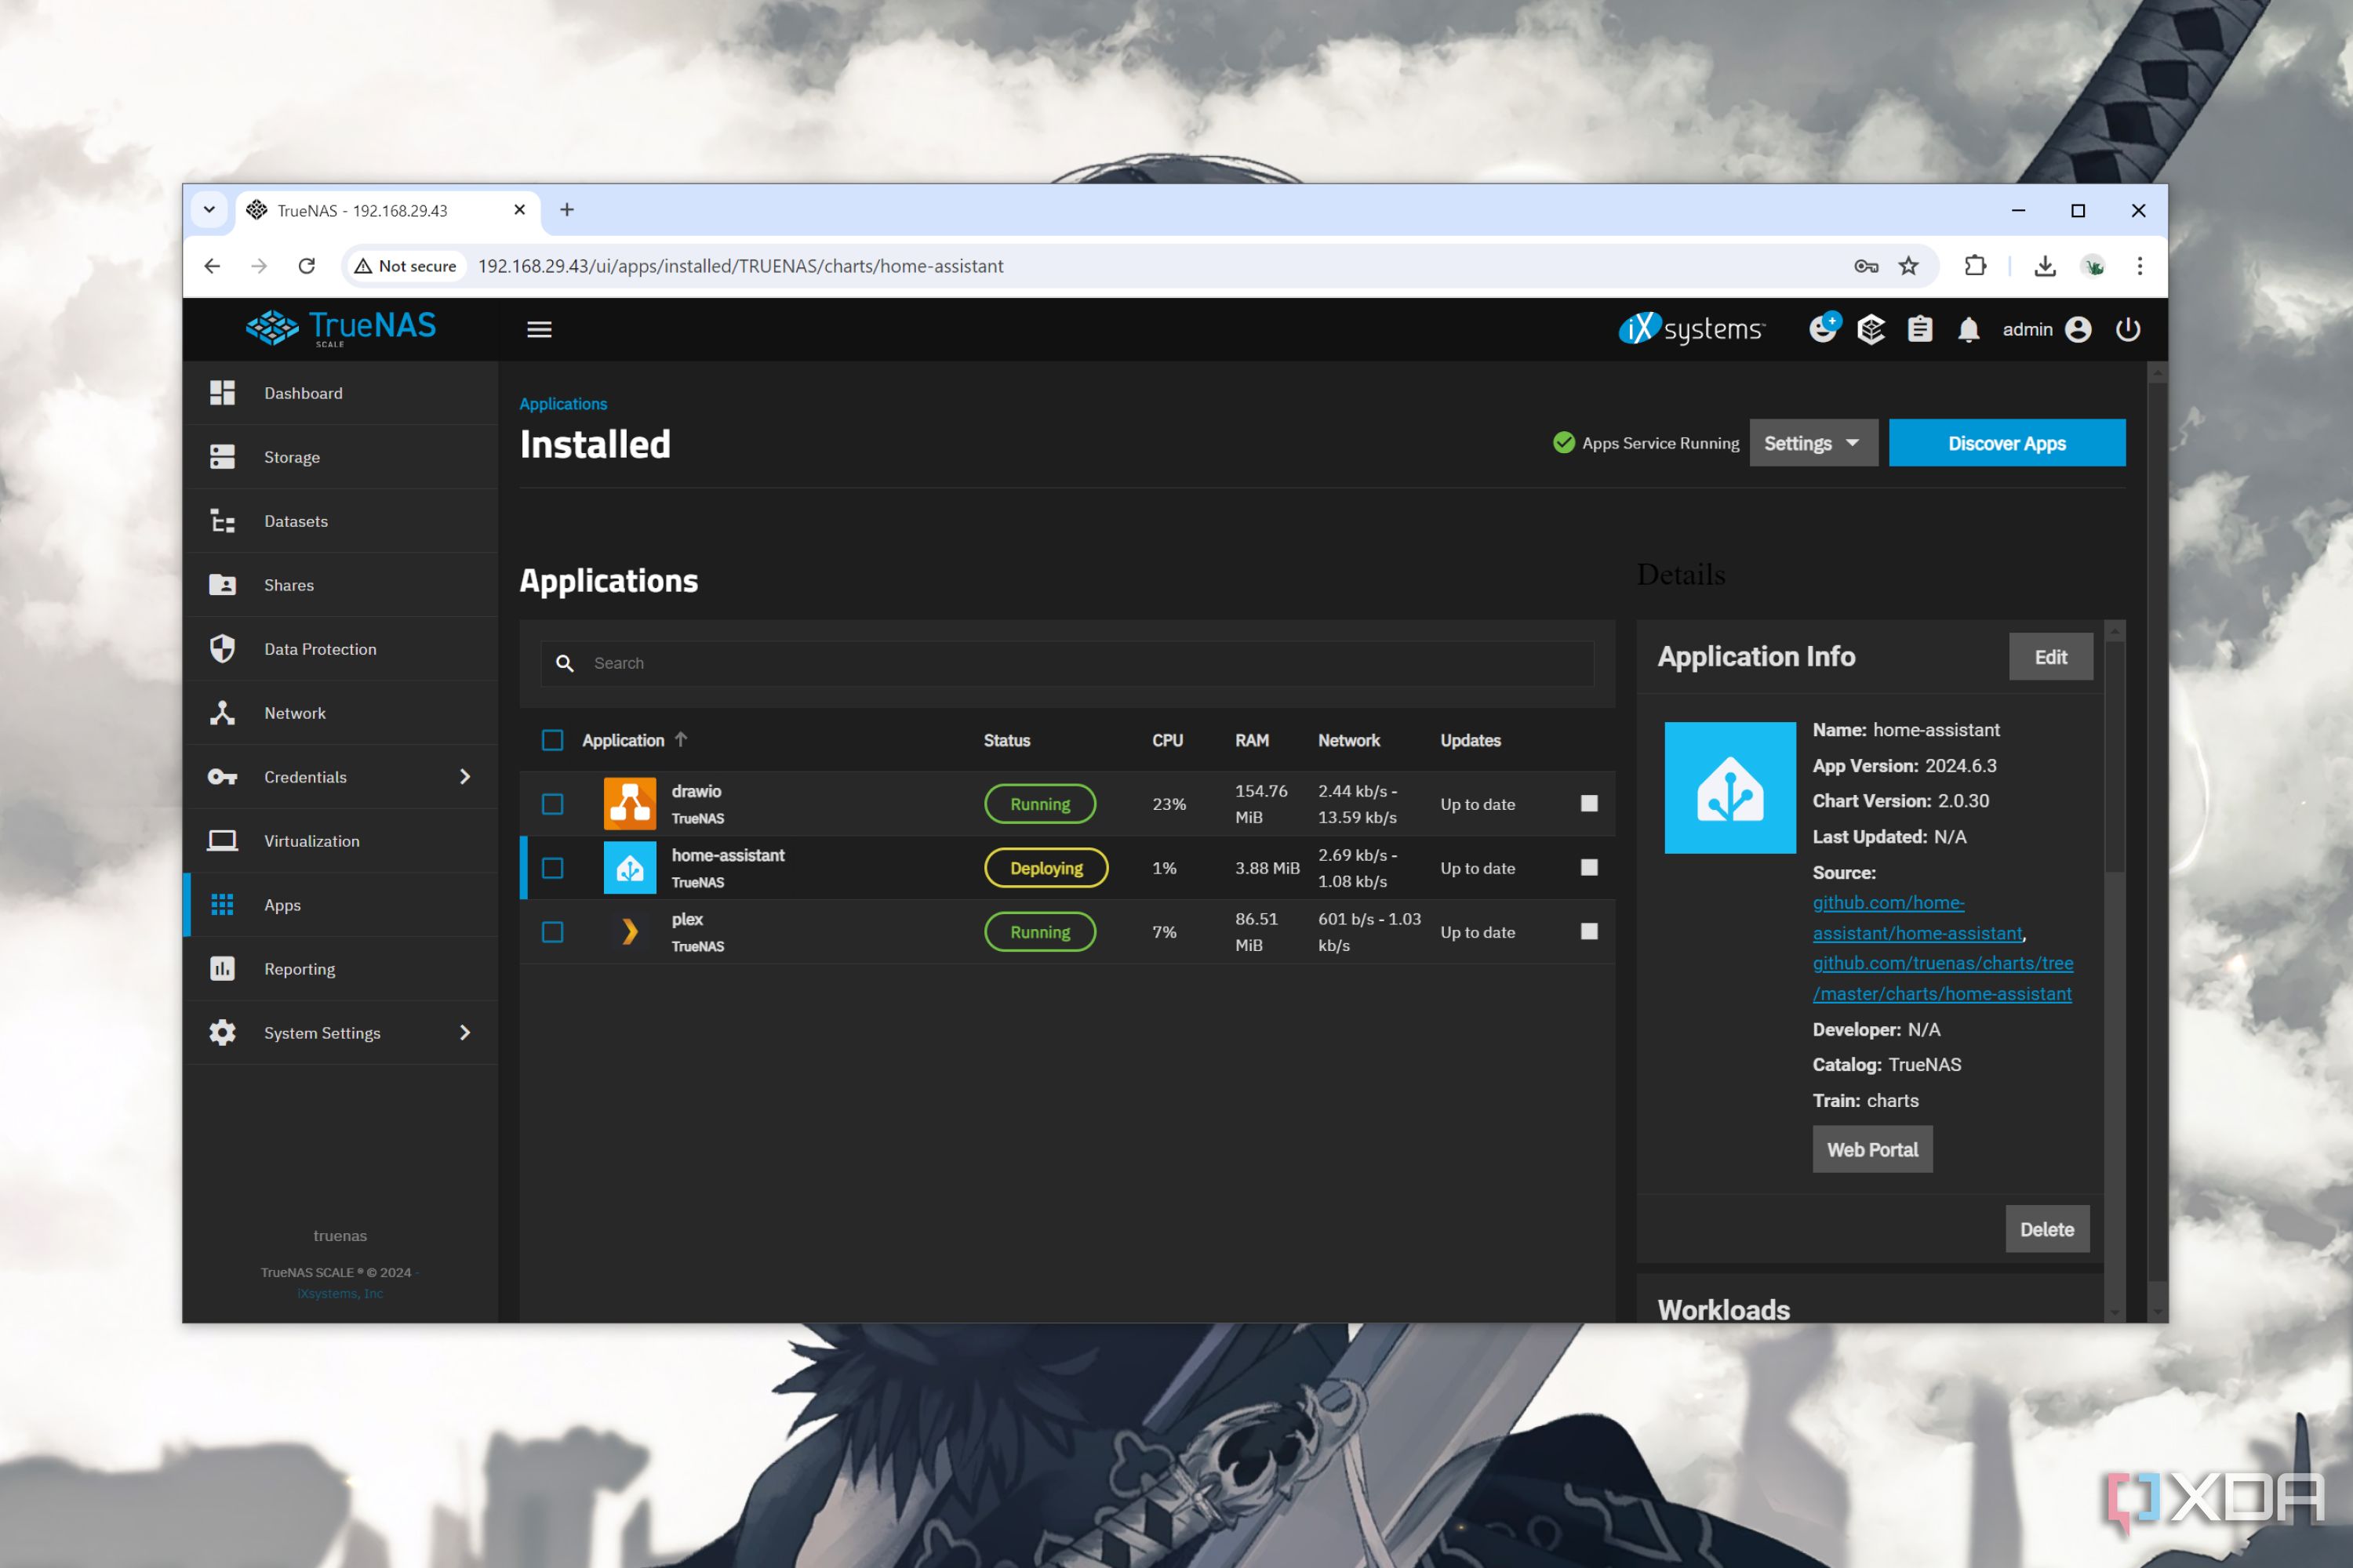This screenshot has width=2353, height=1568.
Task: Open a new browser tab
Action: coord(567,210)
